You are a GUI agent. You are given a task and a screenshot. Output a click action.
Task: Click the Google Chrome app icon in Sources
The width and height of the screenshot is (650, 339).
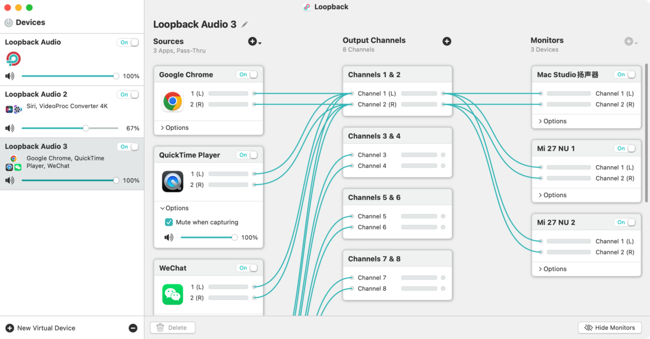coord(173,101)
